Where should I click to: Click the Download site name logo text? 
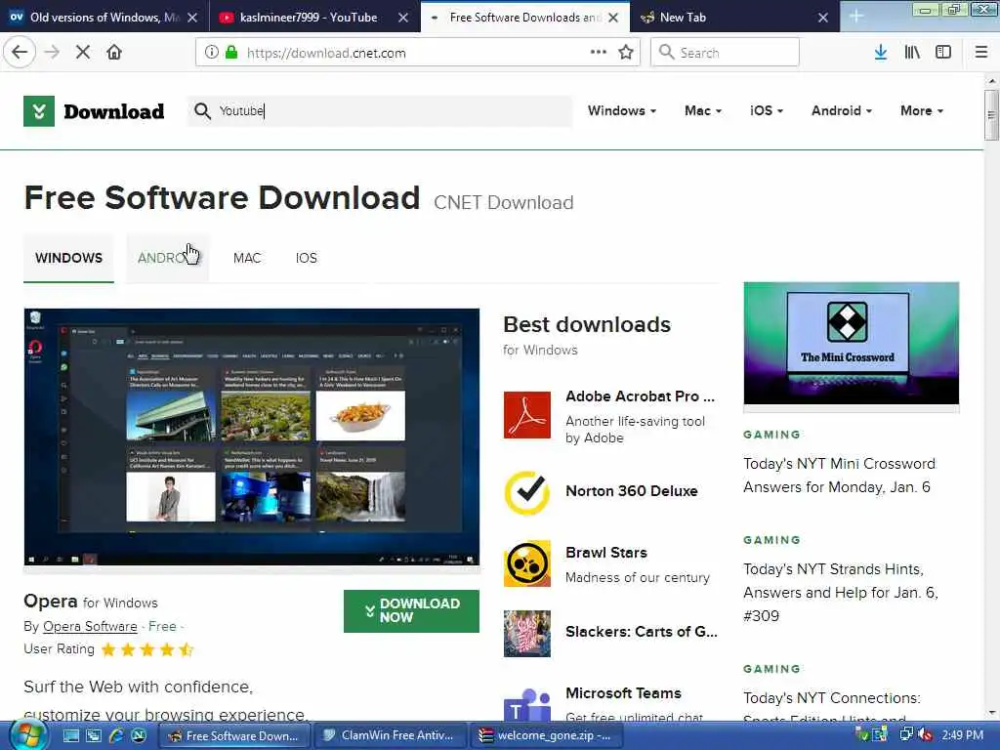point(114,111)
